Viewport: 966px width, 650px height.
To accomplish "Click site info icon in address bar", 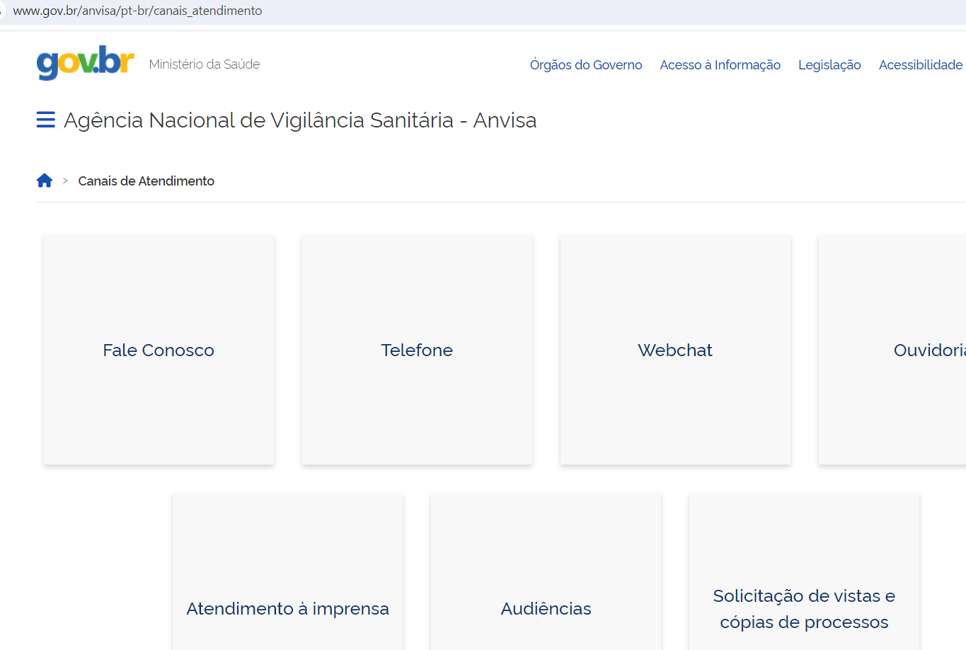I will click(2, 11).
